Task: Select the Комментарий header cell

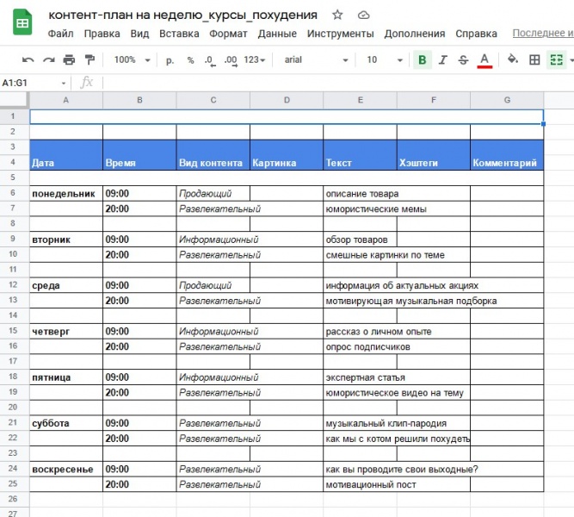Action: [x=507, y=155]
